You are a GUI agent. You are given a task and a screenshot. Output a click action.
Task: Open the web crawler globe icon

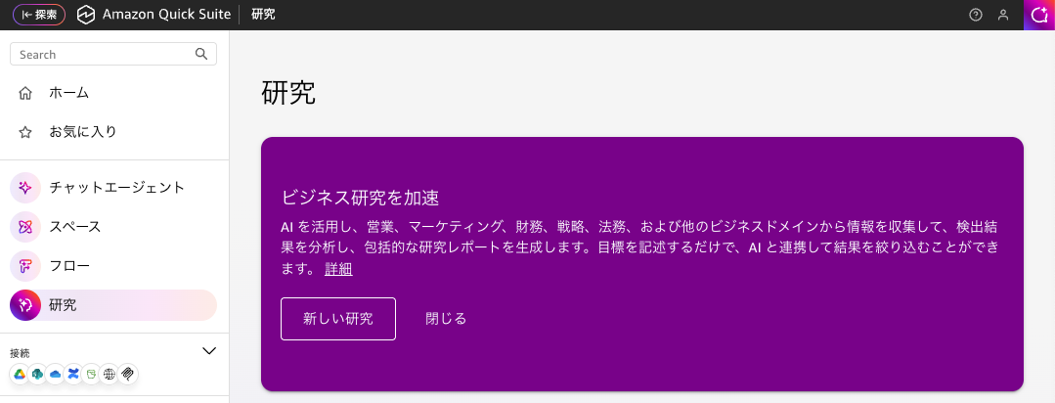[x=110, y=374]
